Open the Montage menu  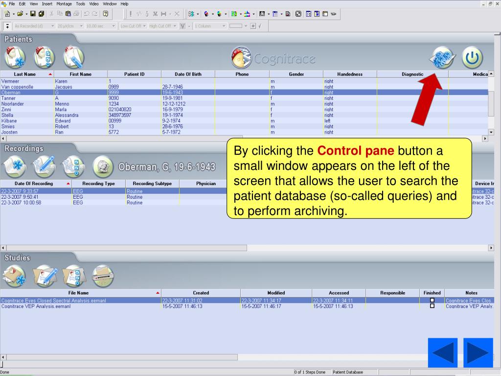(64, 4)
